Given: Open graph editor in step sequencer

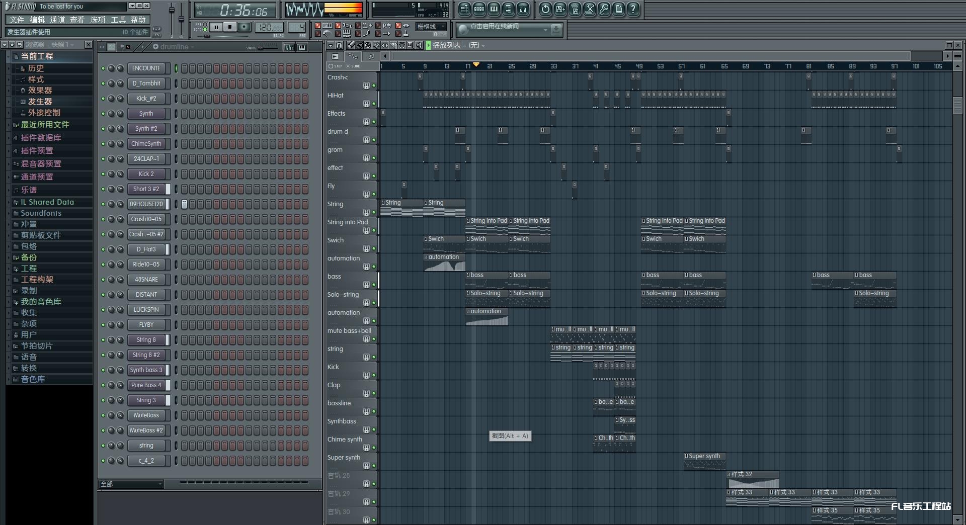Looking at the screenshot, I should click(289, 47).
